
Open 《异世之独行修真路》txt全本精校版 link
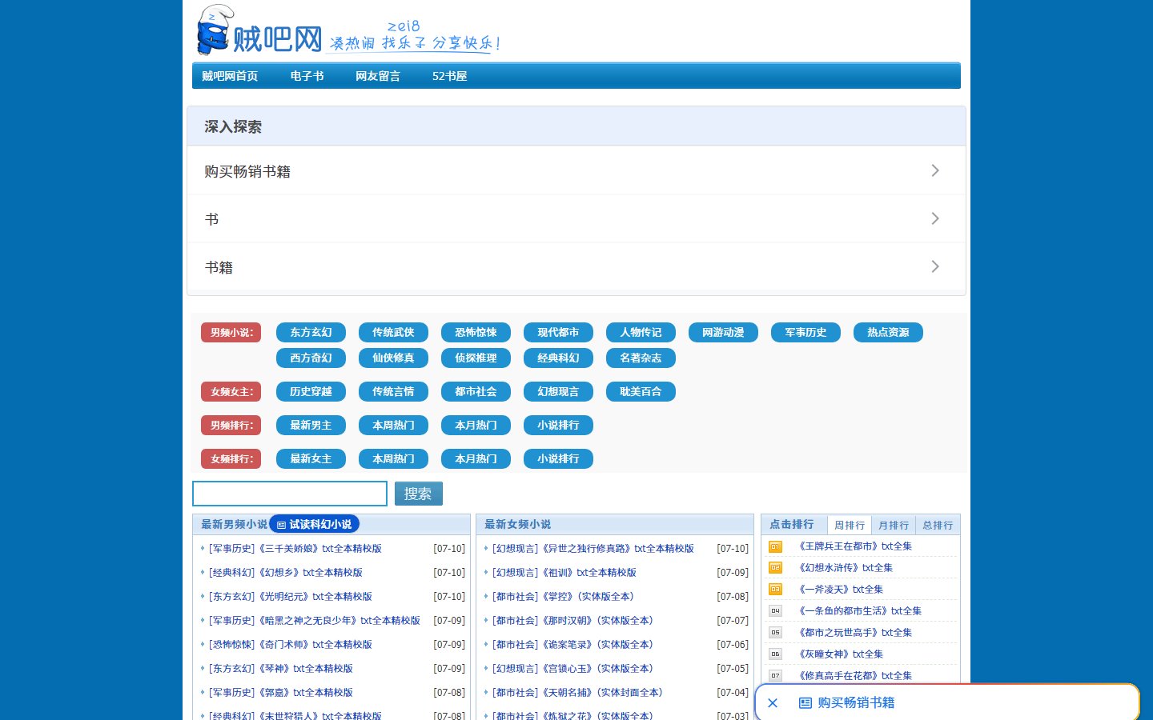[618, 549]
